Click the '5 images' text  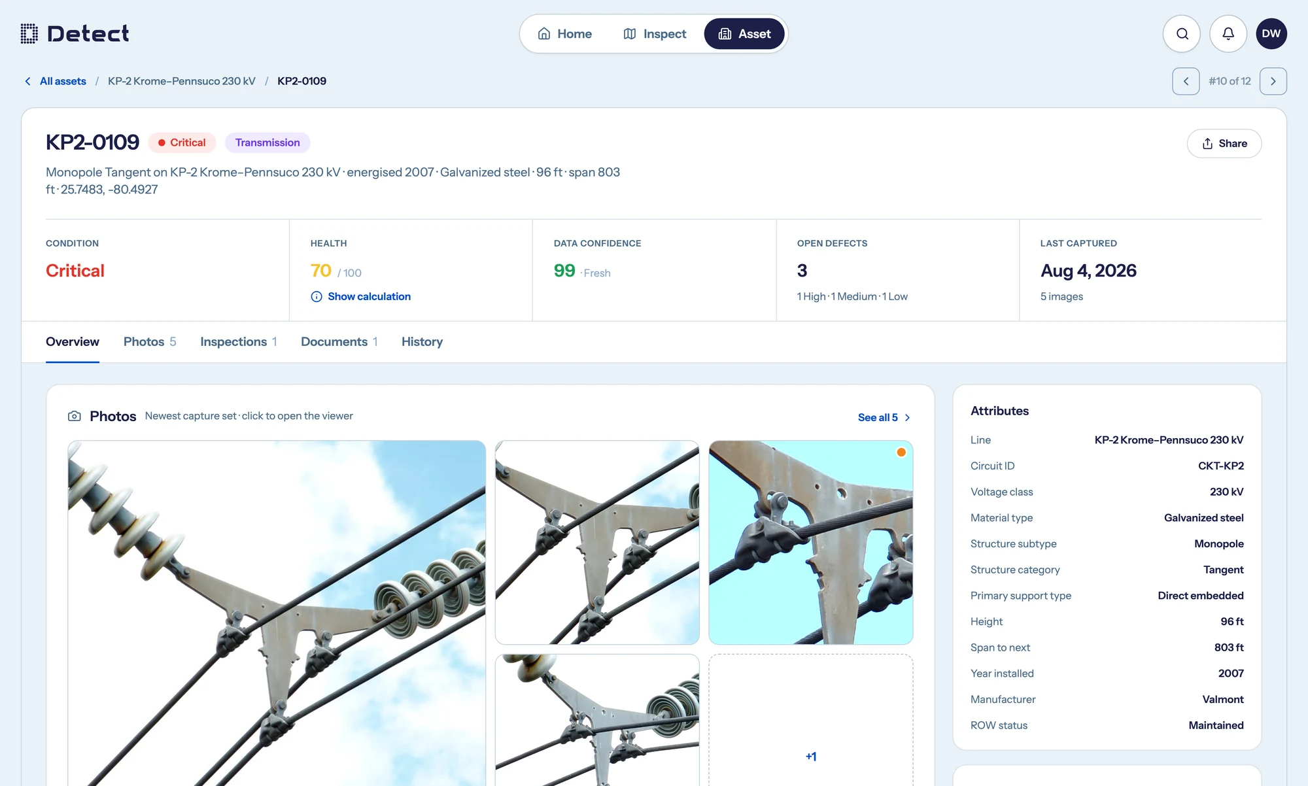tap(1061, 296)
